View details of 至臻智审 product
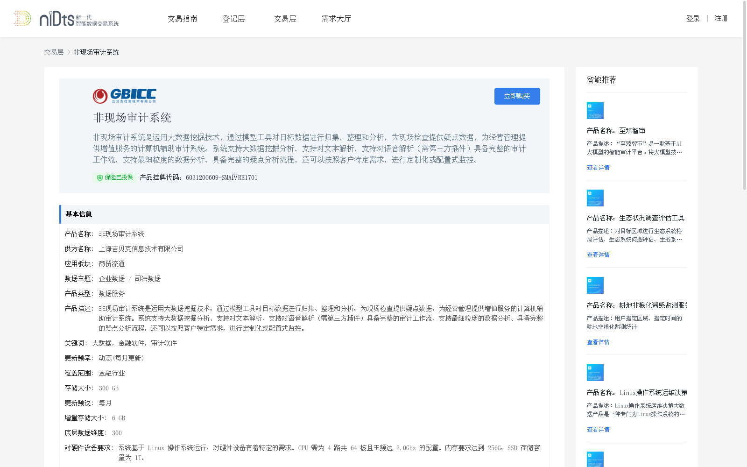Image resolution: width=747 pixels, height=467 pixels. [598, 168]
